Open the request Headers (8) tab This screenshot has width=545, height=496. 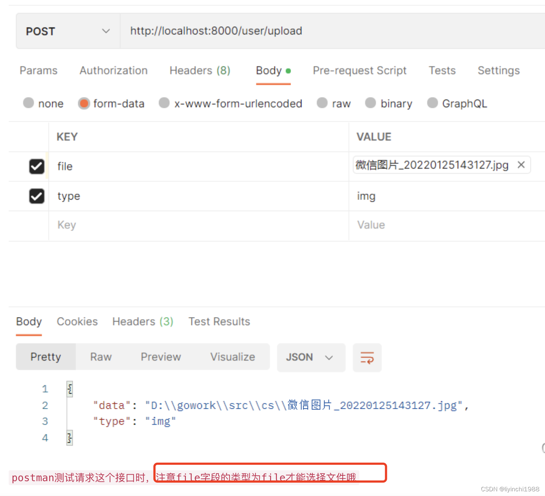coord(200,70)
